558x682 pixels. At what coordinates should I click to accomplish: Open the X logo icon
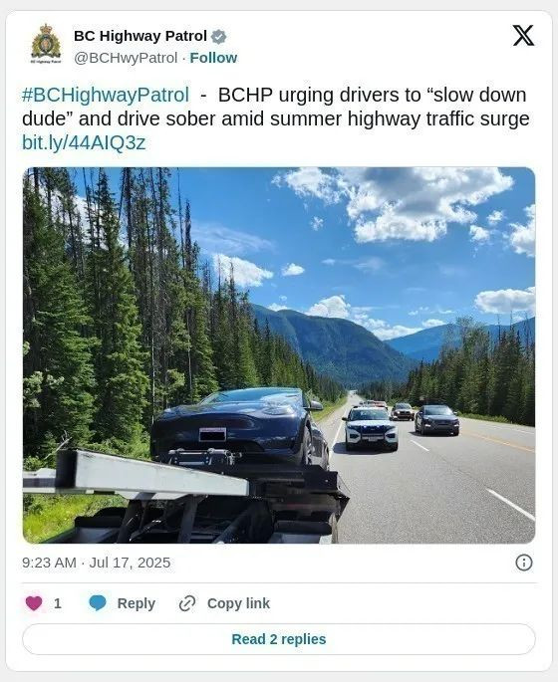(x=523, y=36)
